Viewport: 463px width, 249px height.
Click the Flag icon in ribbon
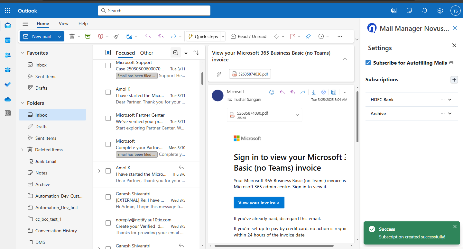coord(292,36)
